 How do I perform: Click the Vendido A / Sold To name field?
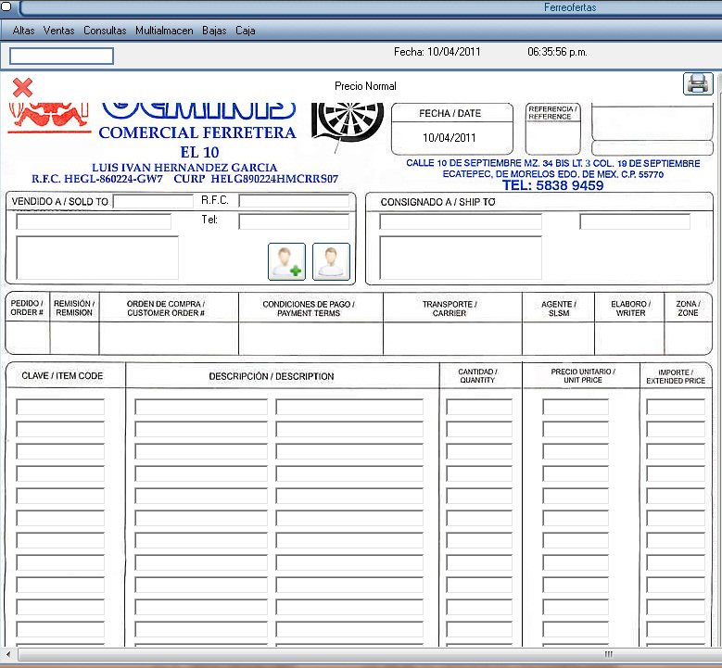point(153,201)
